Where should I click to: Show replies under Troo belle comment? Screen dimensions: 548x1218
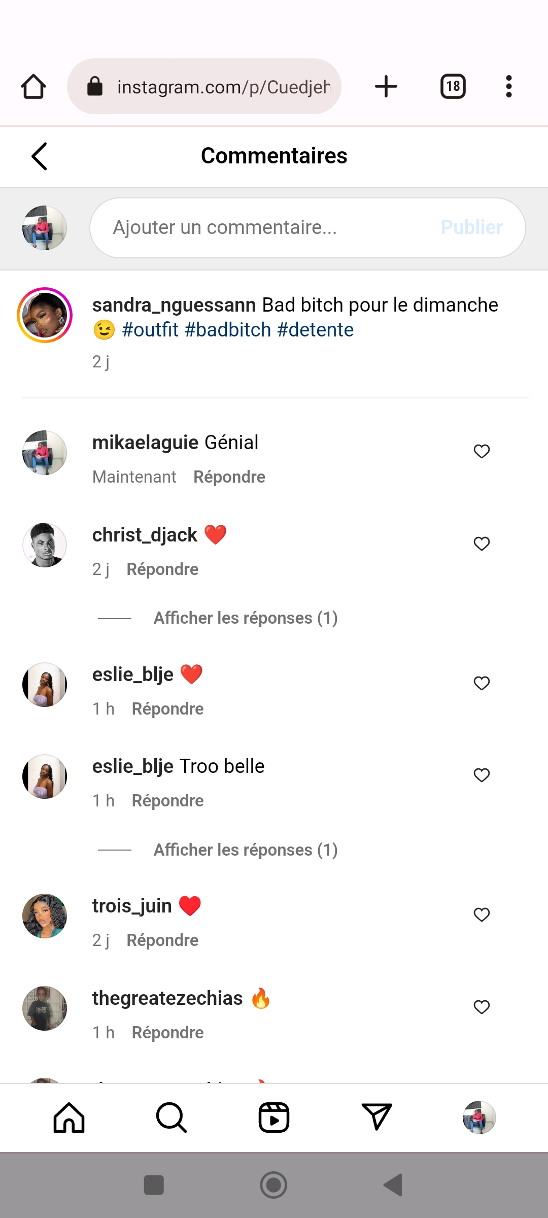click(246, 850)
